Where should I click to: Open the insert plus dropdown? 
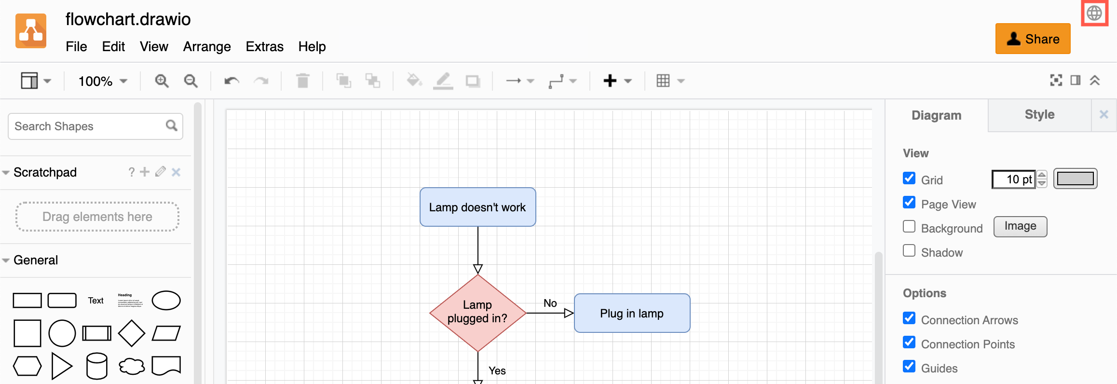pyautogui.click(x=617, y=81)
